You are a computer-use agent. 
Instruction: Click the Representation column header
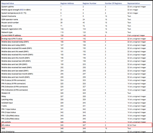click(x=134, y=3)
